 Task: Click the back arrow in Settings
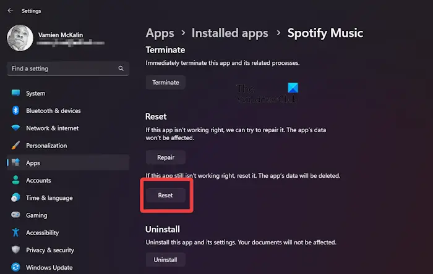(x=11, y=10)
